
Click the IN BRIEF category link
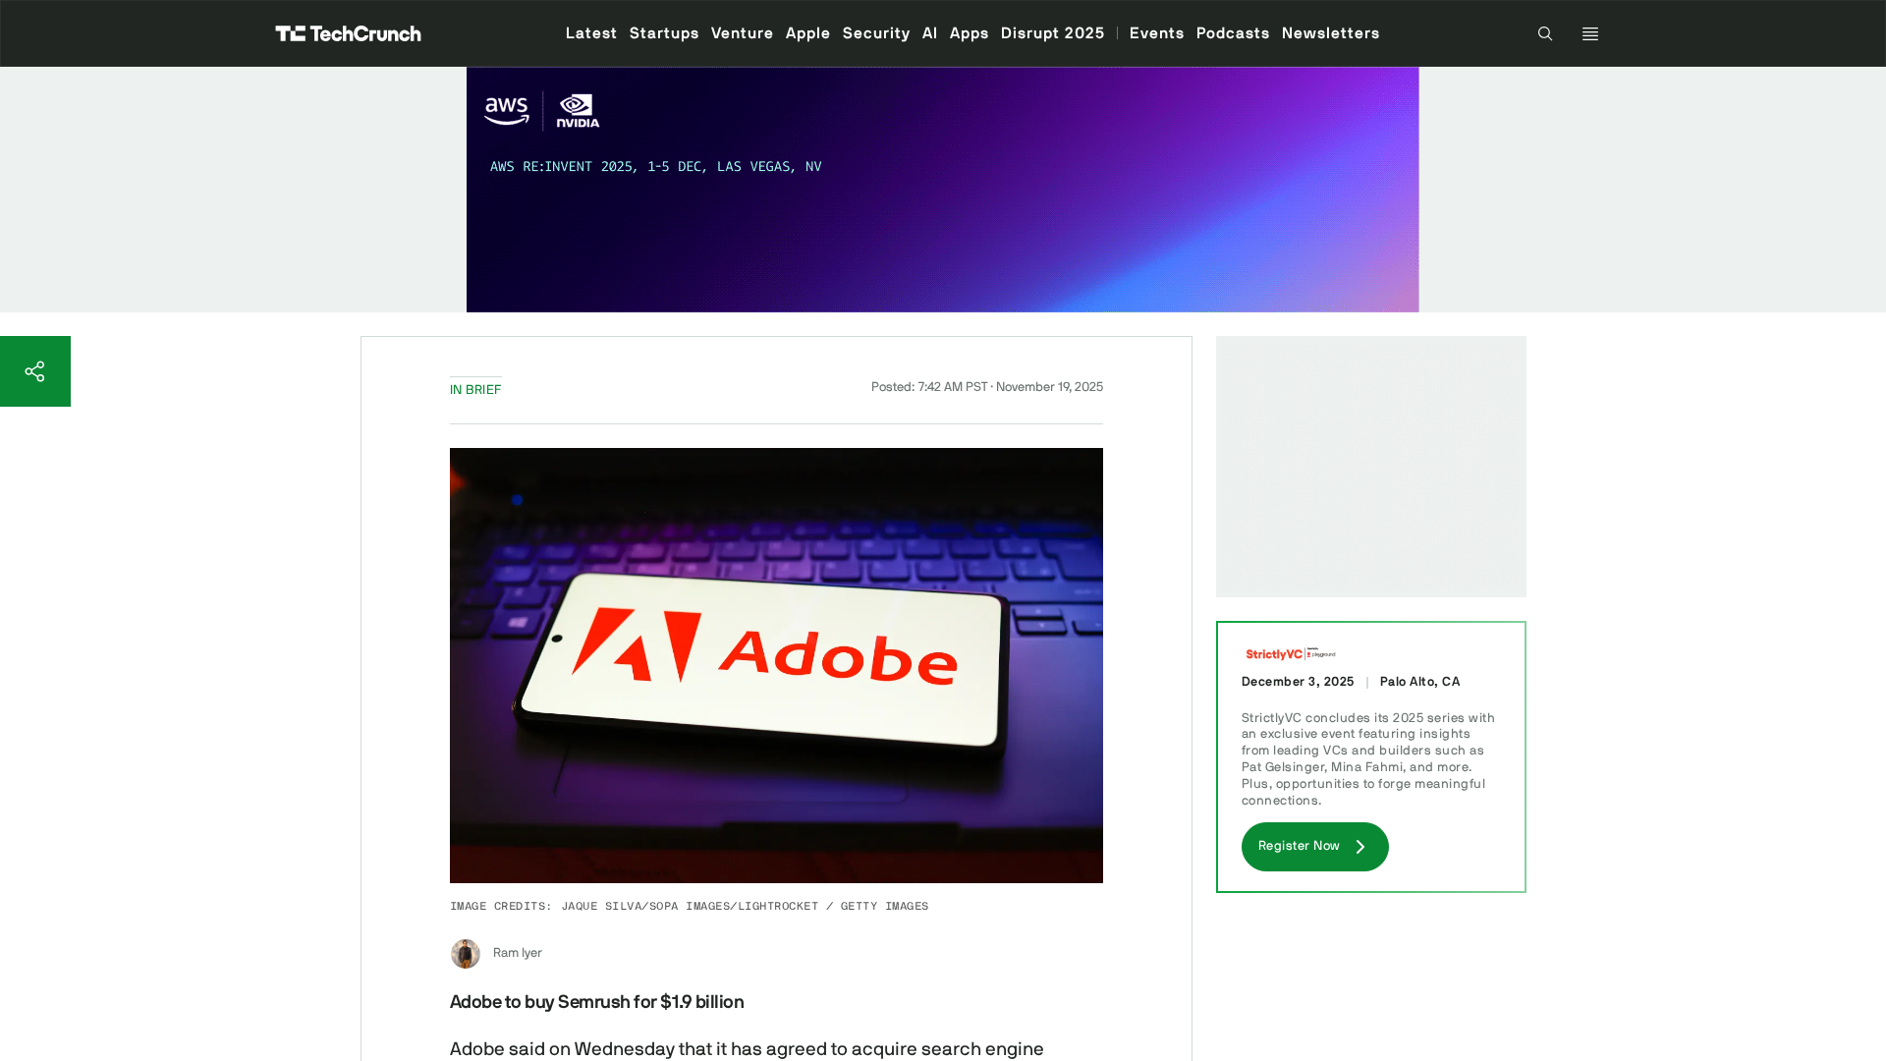[x=475, y=390]
